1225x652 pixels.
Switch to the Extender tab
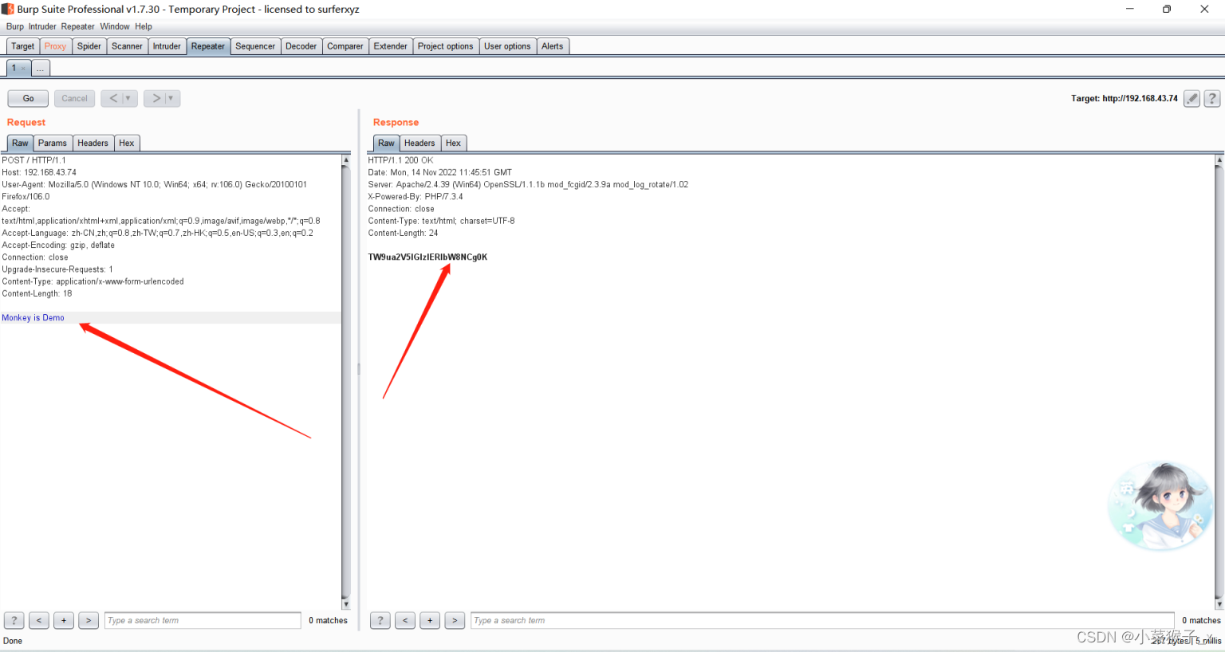(391, 46)
